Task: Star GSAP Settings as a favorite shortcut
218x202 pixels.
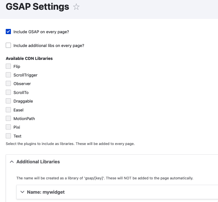Action: [x=76, y=7]
